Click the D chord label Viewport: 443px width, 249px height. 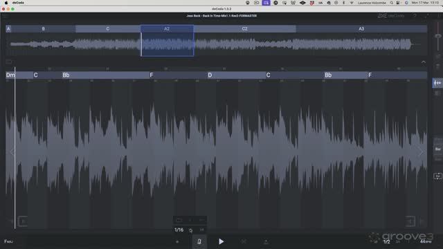coord(210,75)
